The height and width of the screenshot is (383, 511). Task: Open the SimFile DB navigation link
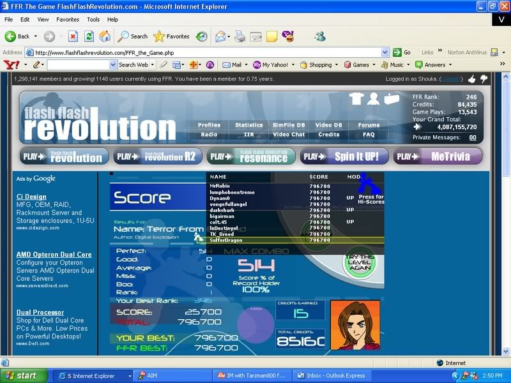(x=289, y=125)
